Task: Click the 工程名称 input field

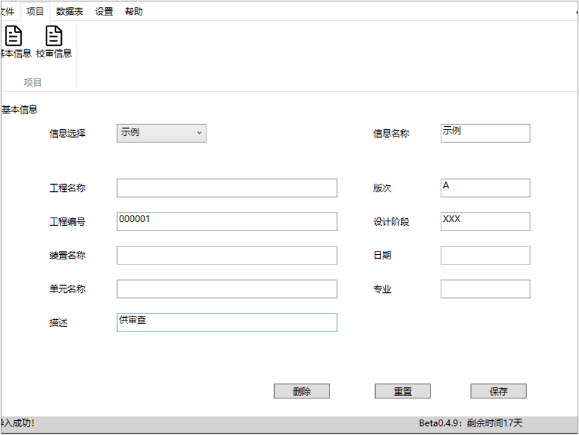Action: (226, 187)
